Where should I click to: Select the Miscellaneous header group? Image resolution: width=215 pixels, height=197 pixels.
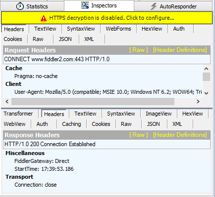click(25, 153)
